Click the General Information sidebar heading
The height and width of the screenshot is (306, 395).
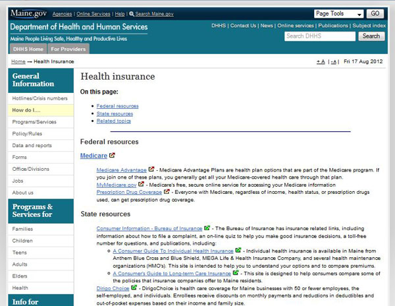(41, 80)
